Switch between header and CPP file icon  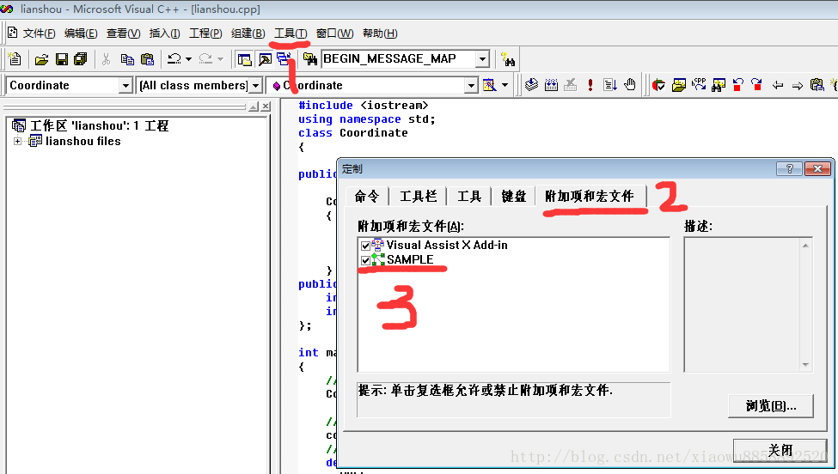coord(699,85)
